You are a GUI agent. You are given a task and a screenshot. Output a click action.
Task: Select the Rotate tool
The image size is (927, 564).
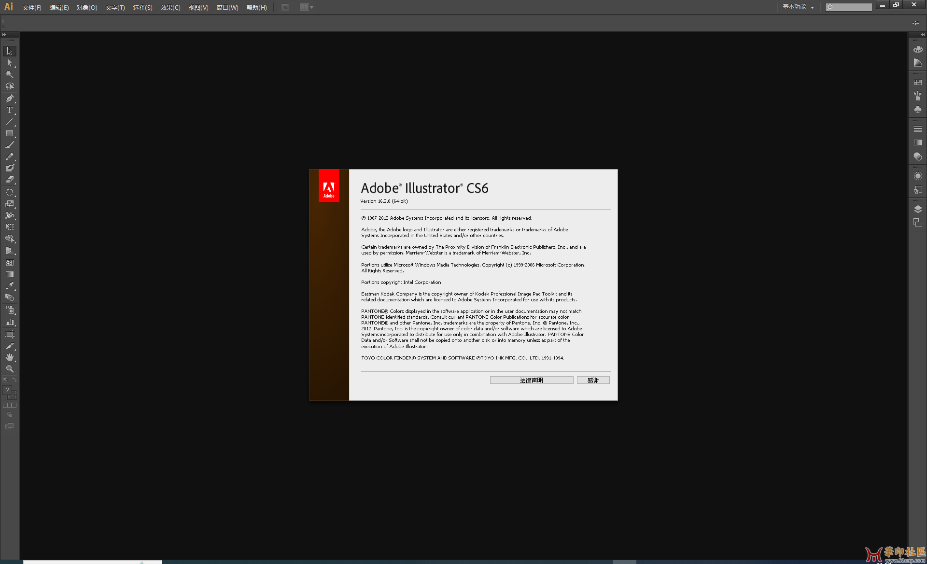[x=9, y=192]
